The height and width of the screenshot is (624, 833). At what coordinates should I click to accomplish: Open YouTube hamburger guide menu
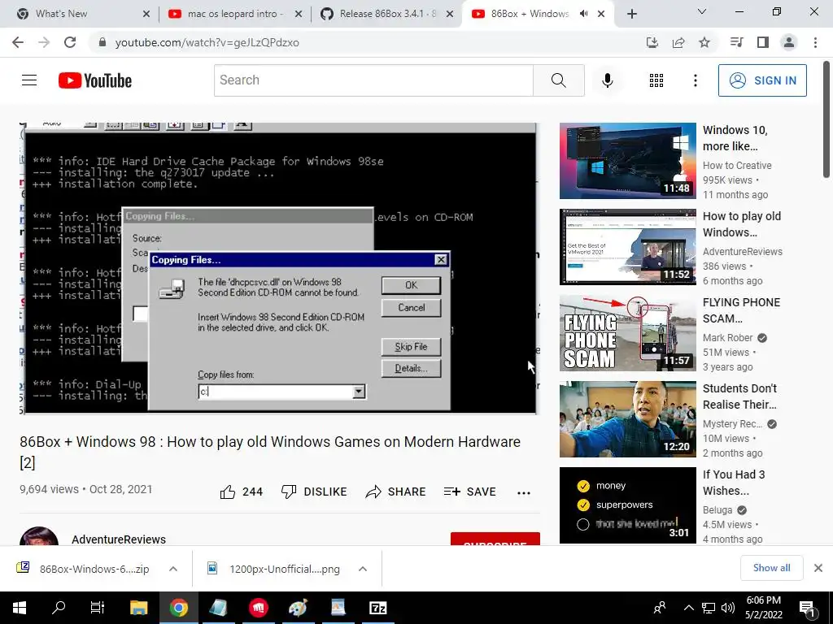click(x=29, y=80)
